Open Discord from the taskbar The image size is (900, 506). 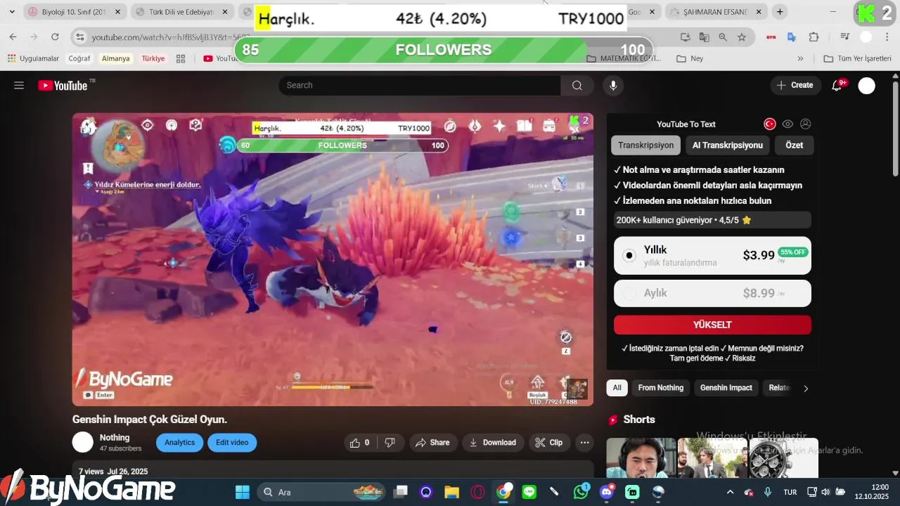(x=607, y=492)
